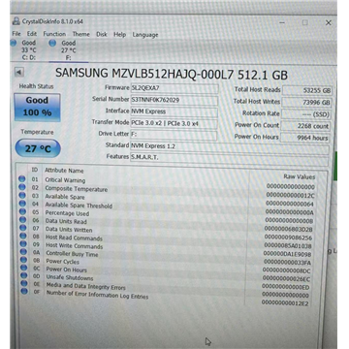Click the blue status circle for disk F:
Image resolution: width=349 pixels, height=349 pixels.
pos(52,43)
